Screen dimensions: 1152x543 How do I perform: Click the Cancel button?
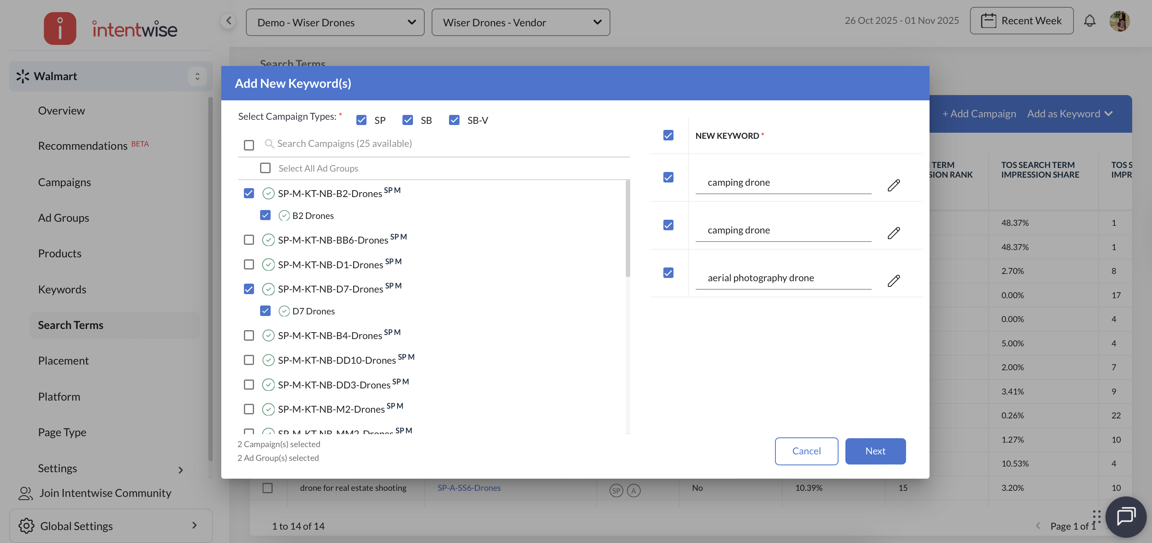(806, 451)
